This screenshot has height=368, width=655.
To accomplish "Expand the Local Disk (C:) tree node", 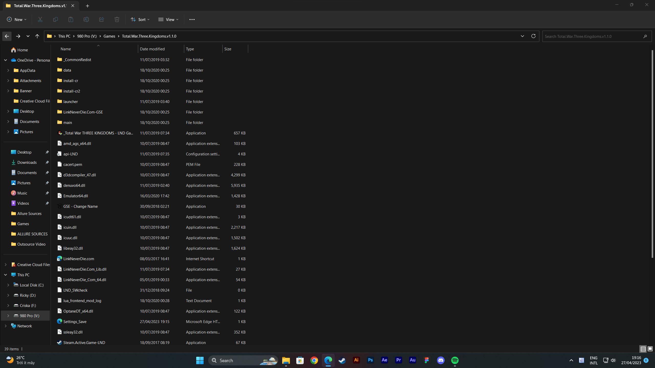I will pos(8,285).
